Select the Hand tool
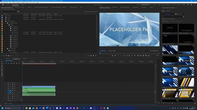Image resolution: width=197 pixels, height=110 pixels. (2, 74)
